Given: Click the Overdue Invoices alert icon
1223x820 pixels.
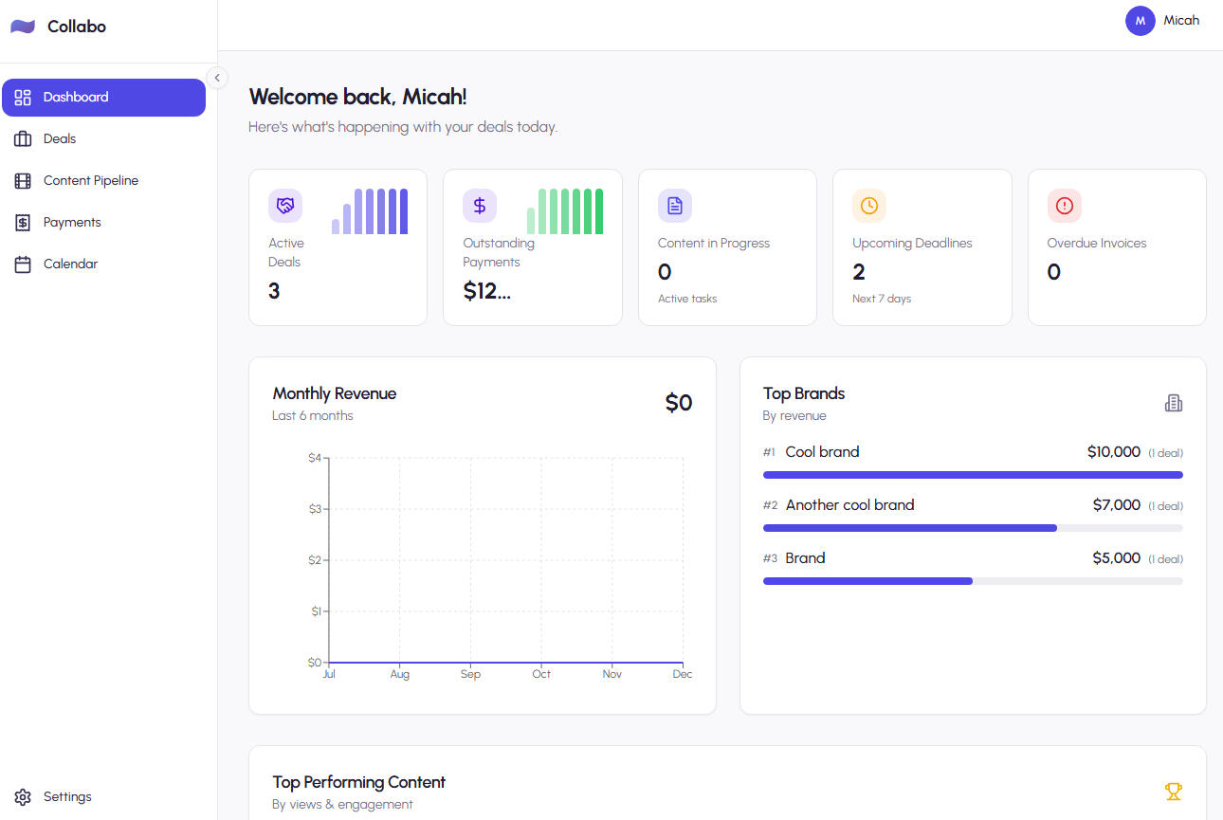Looking at the screenshot, I should pyautogui.click(x=1064, y=206).
